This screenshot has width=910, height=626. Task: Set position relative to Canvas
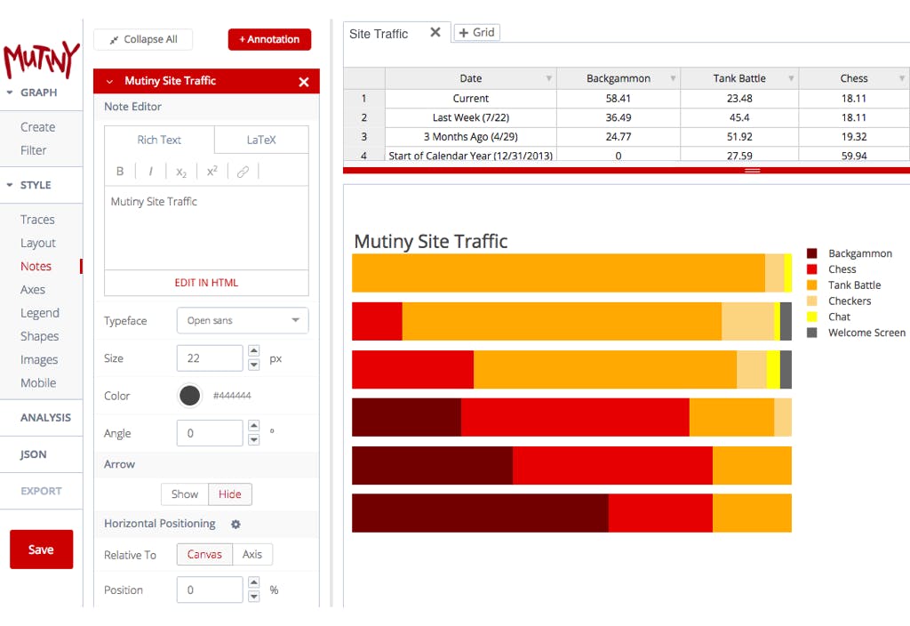(x=204, y=555)
